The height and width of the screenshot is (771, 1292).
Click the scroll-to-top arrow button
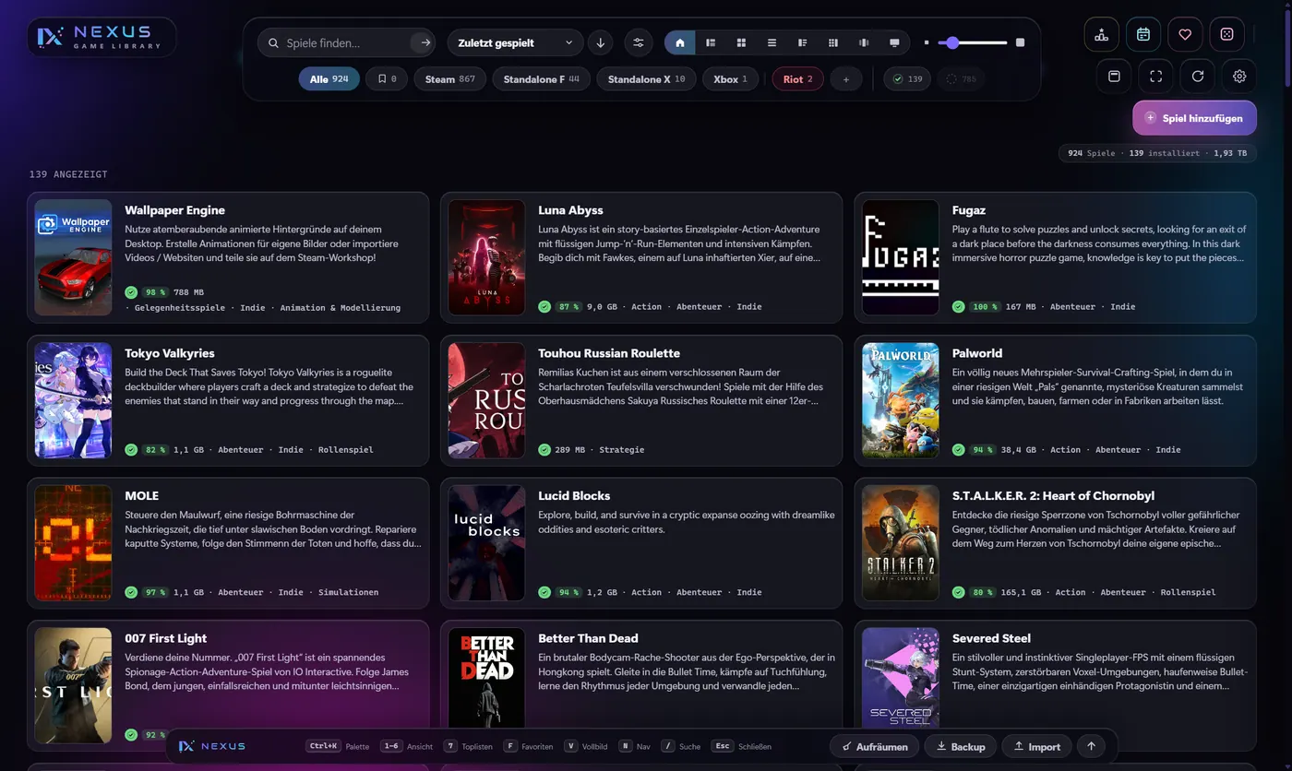tap(1092, 746)
